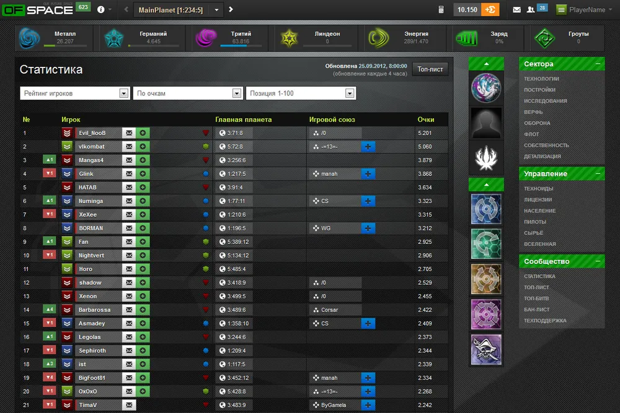
Task: Click the orange add credits button
Action: click(x=490, y=9)
